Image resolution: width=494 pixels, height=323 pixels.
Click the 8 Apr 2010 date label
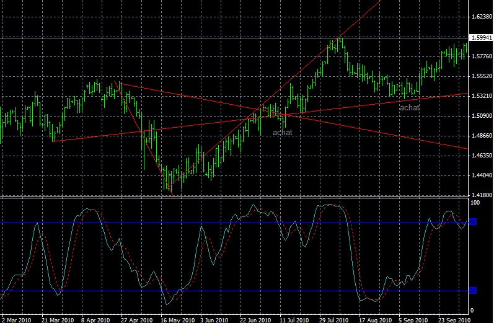95,320
